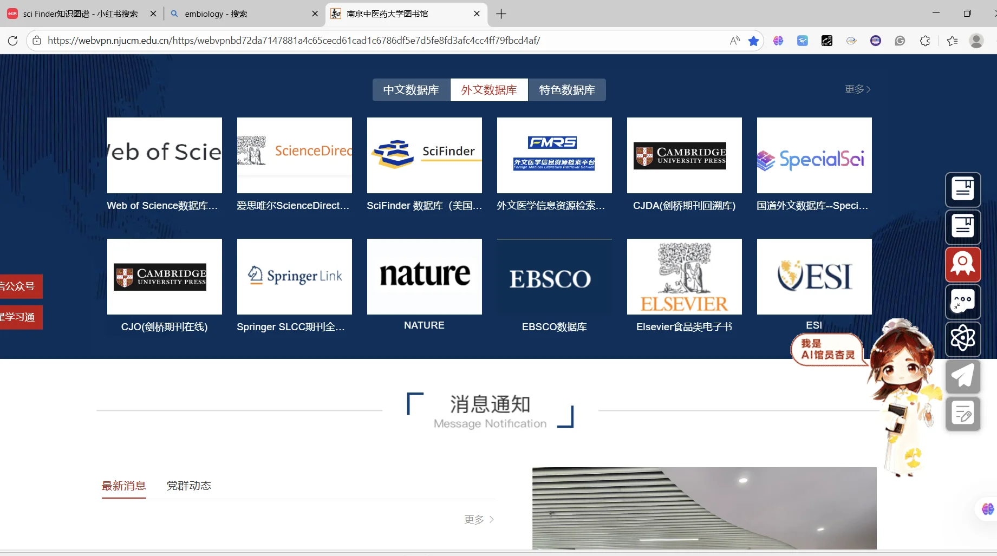This screenshot has width=997, height=556.
Task: Show the 最新消息 news tab
Action: pos(124,486)
